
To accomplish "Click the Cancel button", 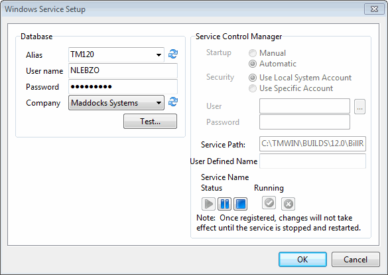I will click(356, 260).
